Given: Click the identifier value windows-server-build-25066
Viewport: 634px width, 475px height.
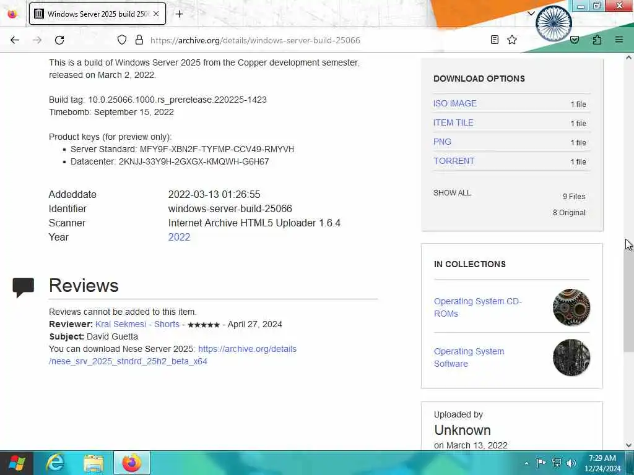Looking at the screenshot, I should pos(230,209).
